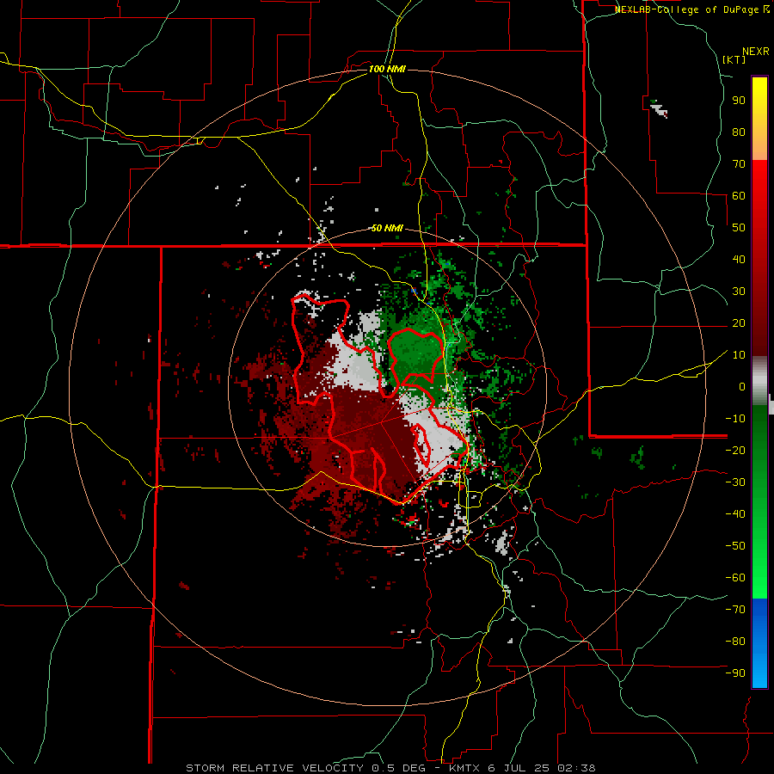
Task: Click the 50 NMI range ring label
Action: (387, 228)
